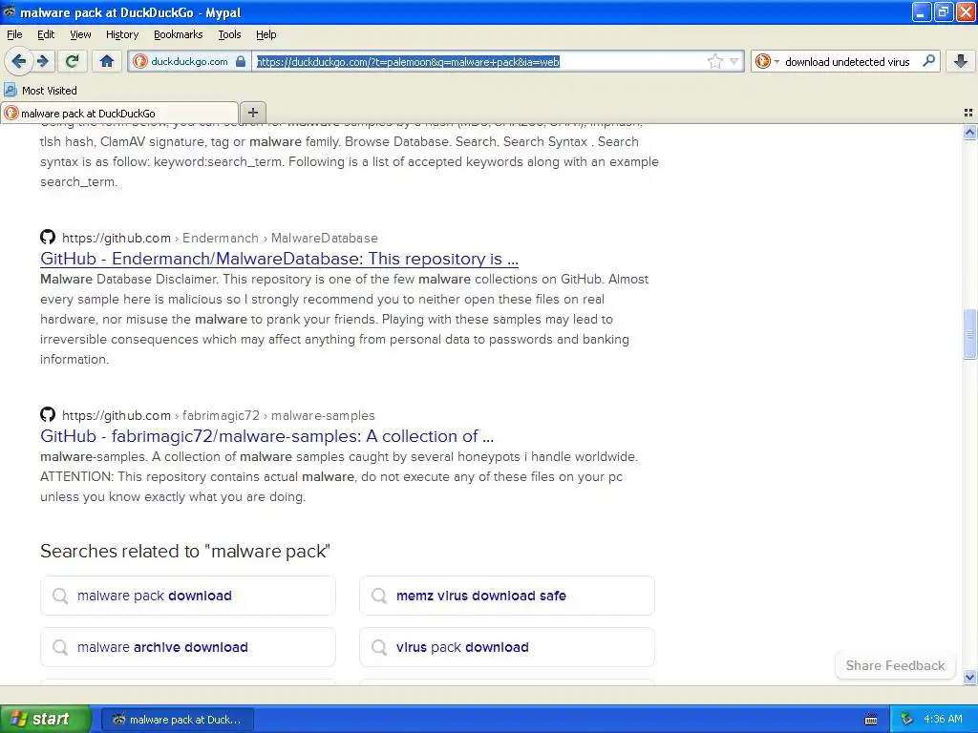The width and height of the screenshot is (978, 733).
Task: Go back to the previous page
Action: (x=19, y=61)
